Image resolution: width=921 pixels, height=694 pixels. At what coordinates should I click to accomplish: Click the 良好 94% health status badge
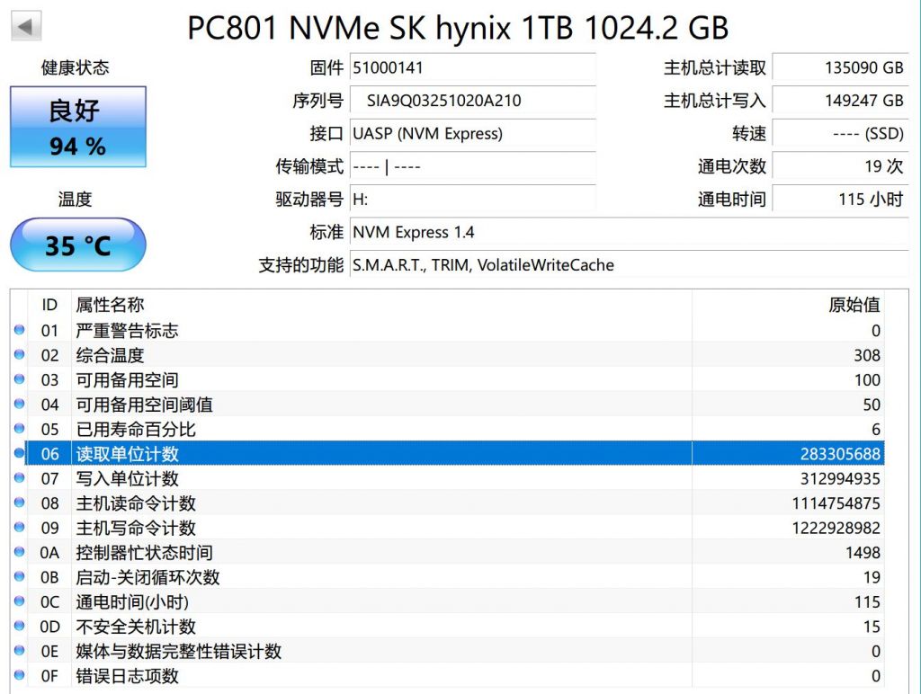pos(77,127)
